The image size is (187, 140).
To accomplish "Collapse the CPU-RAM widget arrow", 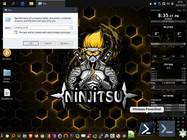I will point(184,65).
